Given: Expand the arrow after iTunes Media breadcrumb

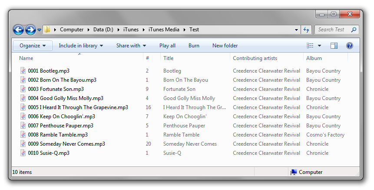Looking at the screenshot, I should pos(184,30).
